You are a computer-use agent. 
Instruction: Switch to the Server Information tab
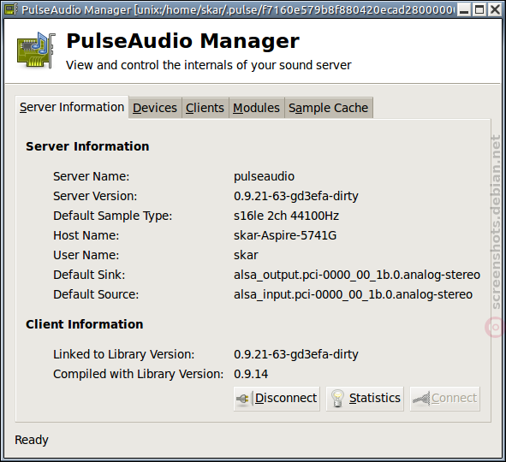click(x=72, y=107)
